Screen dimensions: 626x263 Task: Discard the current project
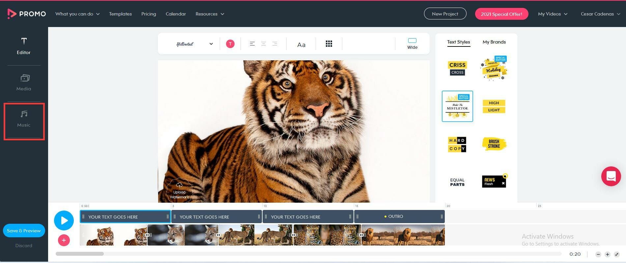click(x=24, y=246)
